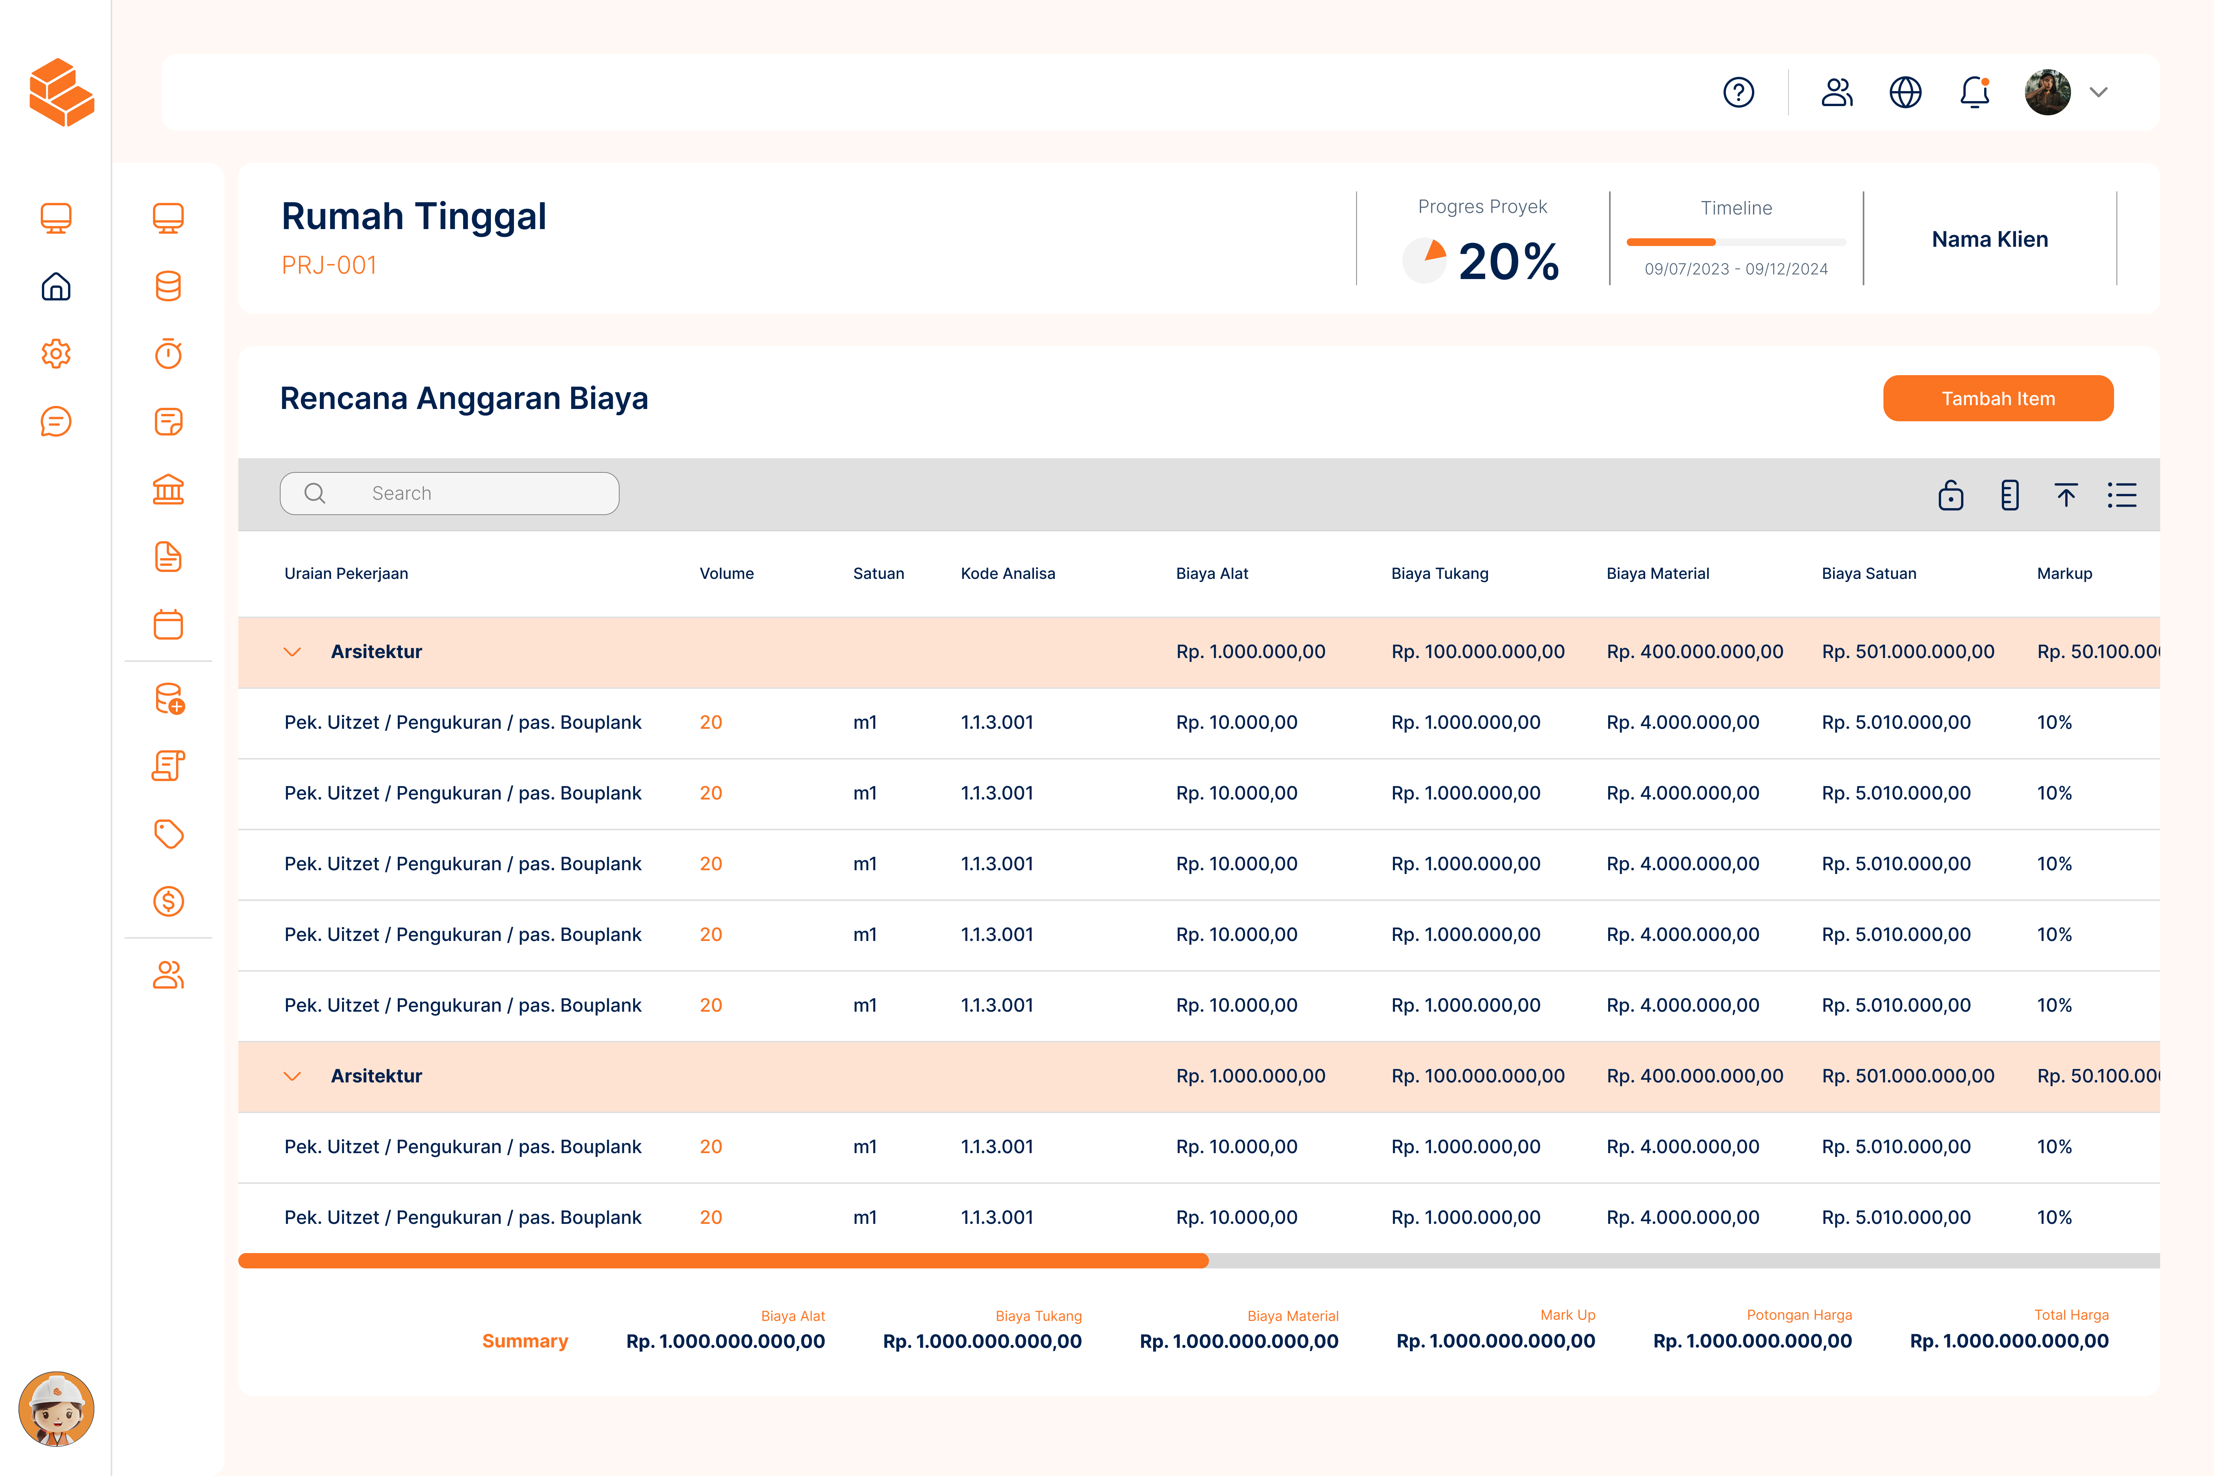
Task: Click the project progress pie chart
Action: tap(1424, 261)
